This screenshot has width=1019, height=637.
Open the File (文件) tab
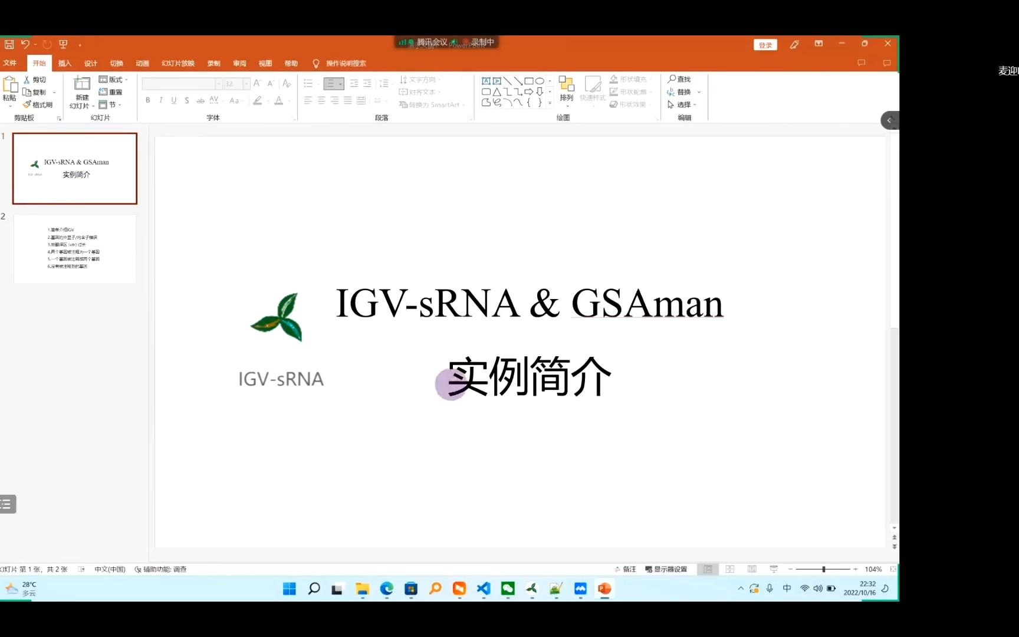point(10,63)
